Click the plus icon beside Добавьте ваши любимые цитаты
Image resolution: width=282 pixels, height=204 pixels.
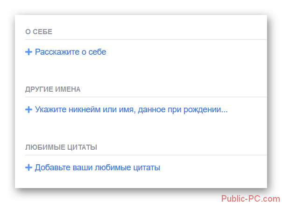[x=28, y=168]
